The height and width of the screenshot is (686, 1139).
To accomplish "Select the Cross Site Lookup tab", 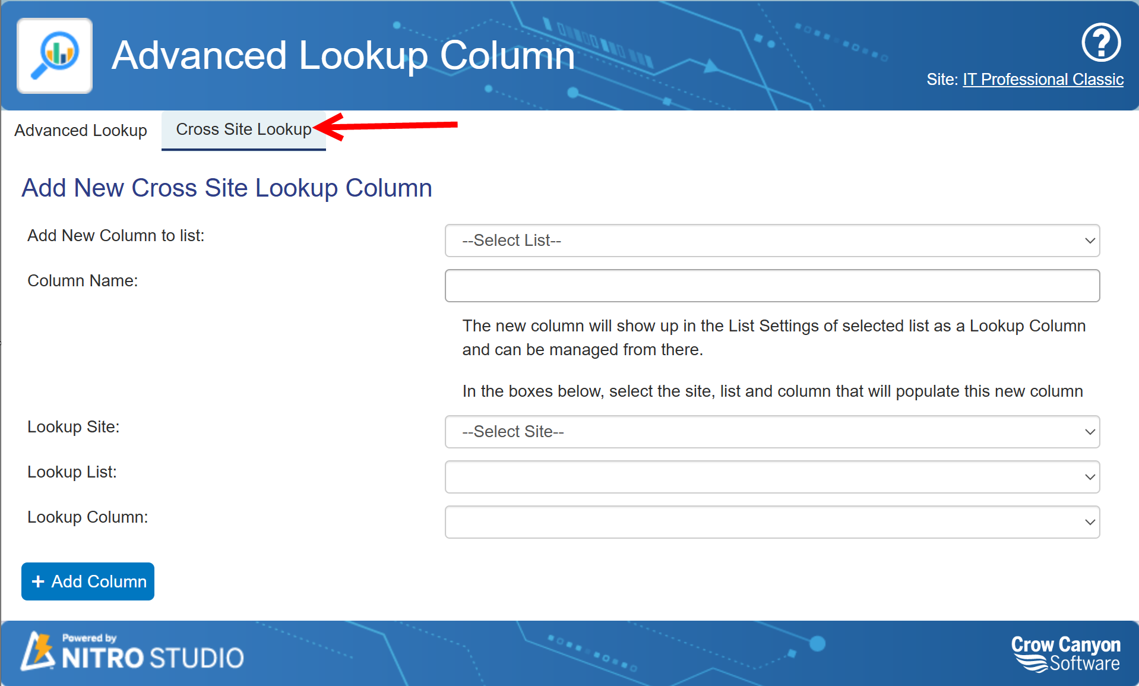I will pyautogui.click(x=243, y=130).
